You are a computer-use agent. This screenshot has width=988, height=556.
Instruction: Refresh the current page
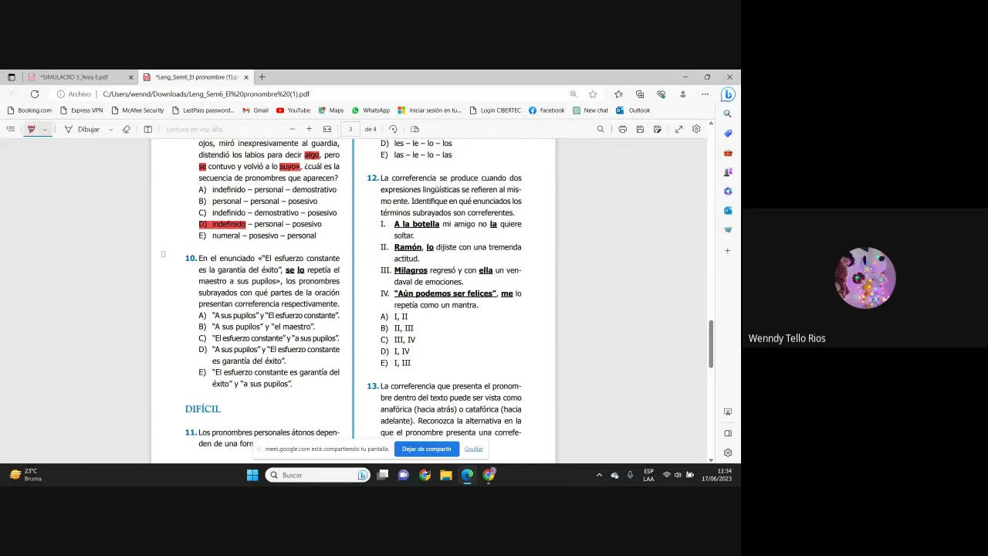(34, 94)
